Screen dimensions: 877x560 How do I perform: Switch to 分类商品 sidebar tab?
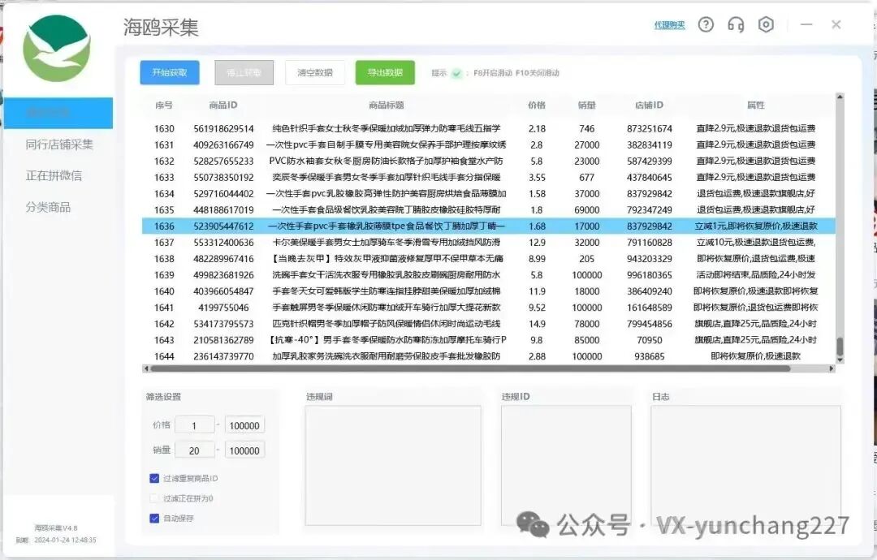click(48, 207)
